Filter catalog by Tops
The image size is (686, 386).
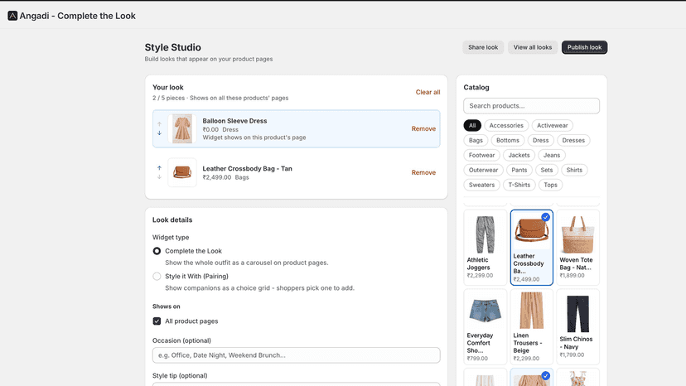pos(550,185)
